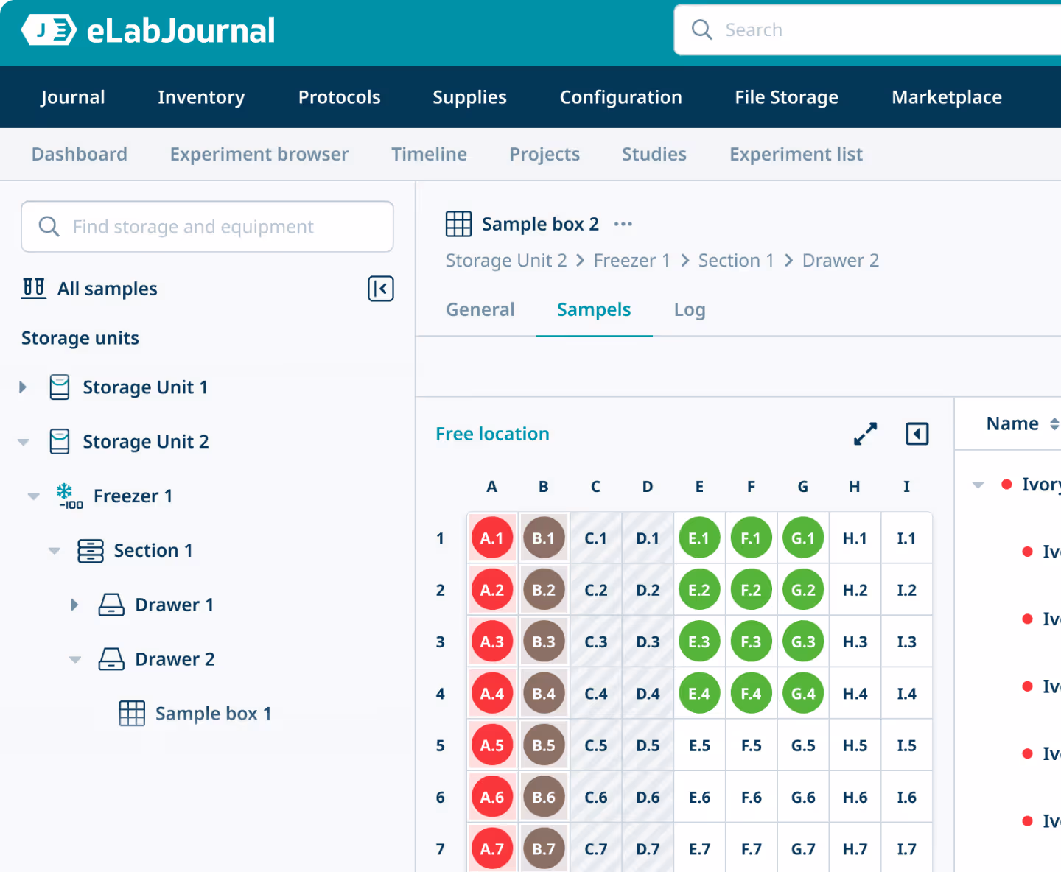Click the Section 1 shelf icon

pos(91,550)
